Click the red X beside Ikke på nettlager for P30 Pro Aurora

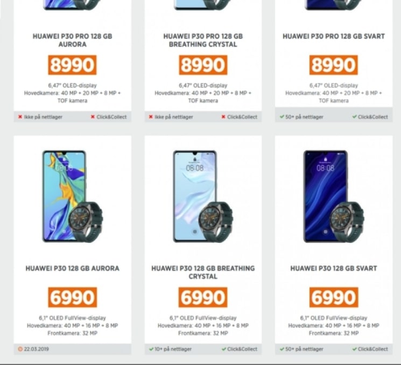20,117
